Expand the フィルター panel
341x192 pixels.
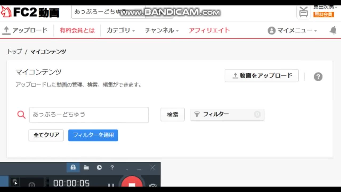(227, 114)
